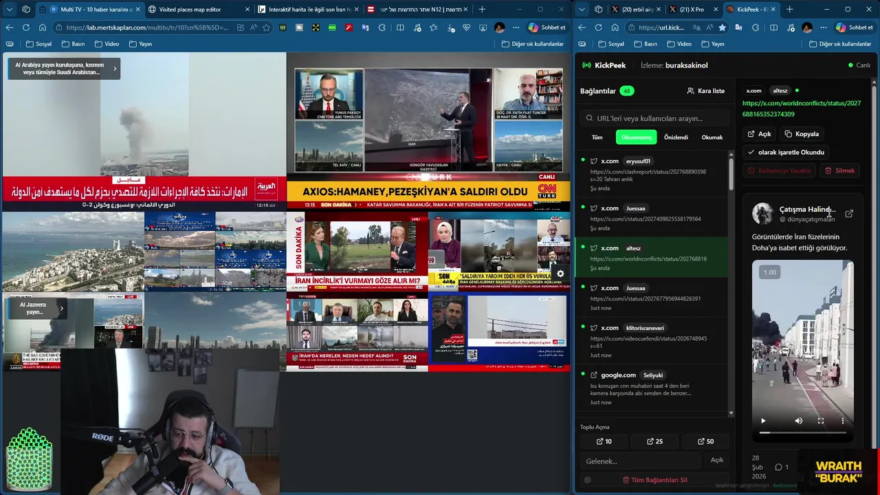Open KickPeek settings gear

[x=587, y=480]
